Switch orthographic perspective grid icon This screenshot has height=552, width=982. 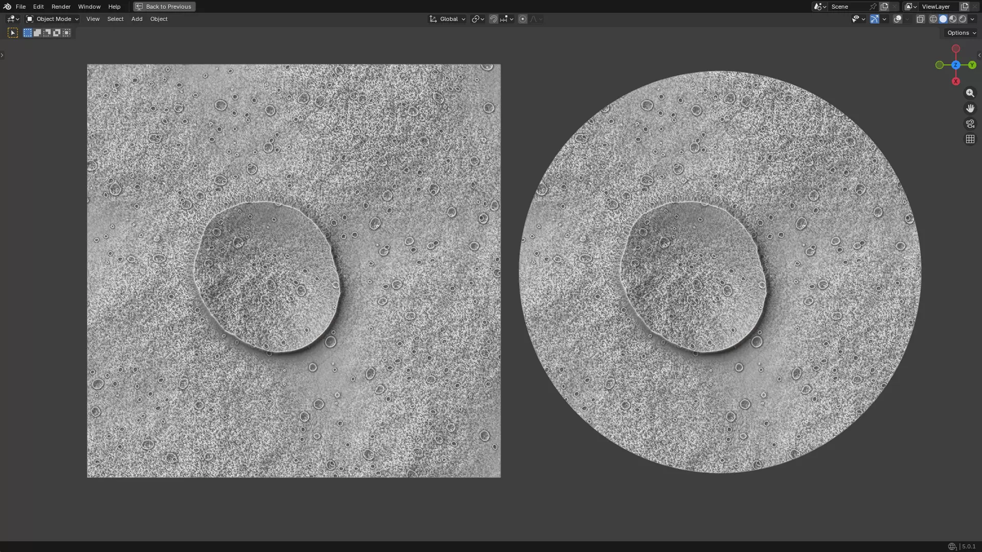pos(970,139)
